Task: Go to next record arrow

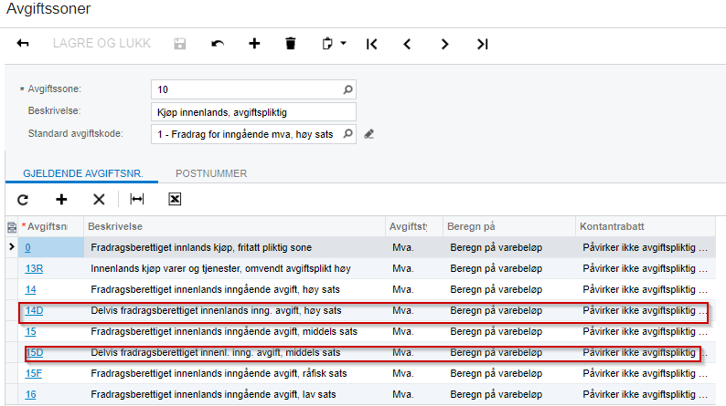Action: click(444, 44)
